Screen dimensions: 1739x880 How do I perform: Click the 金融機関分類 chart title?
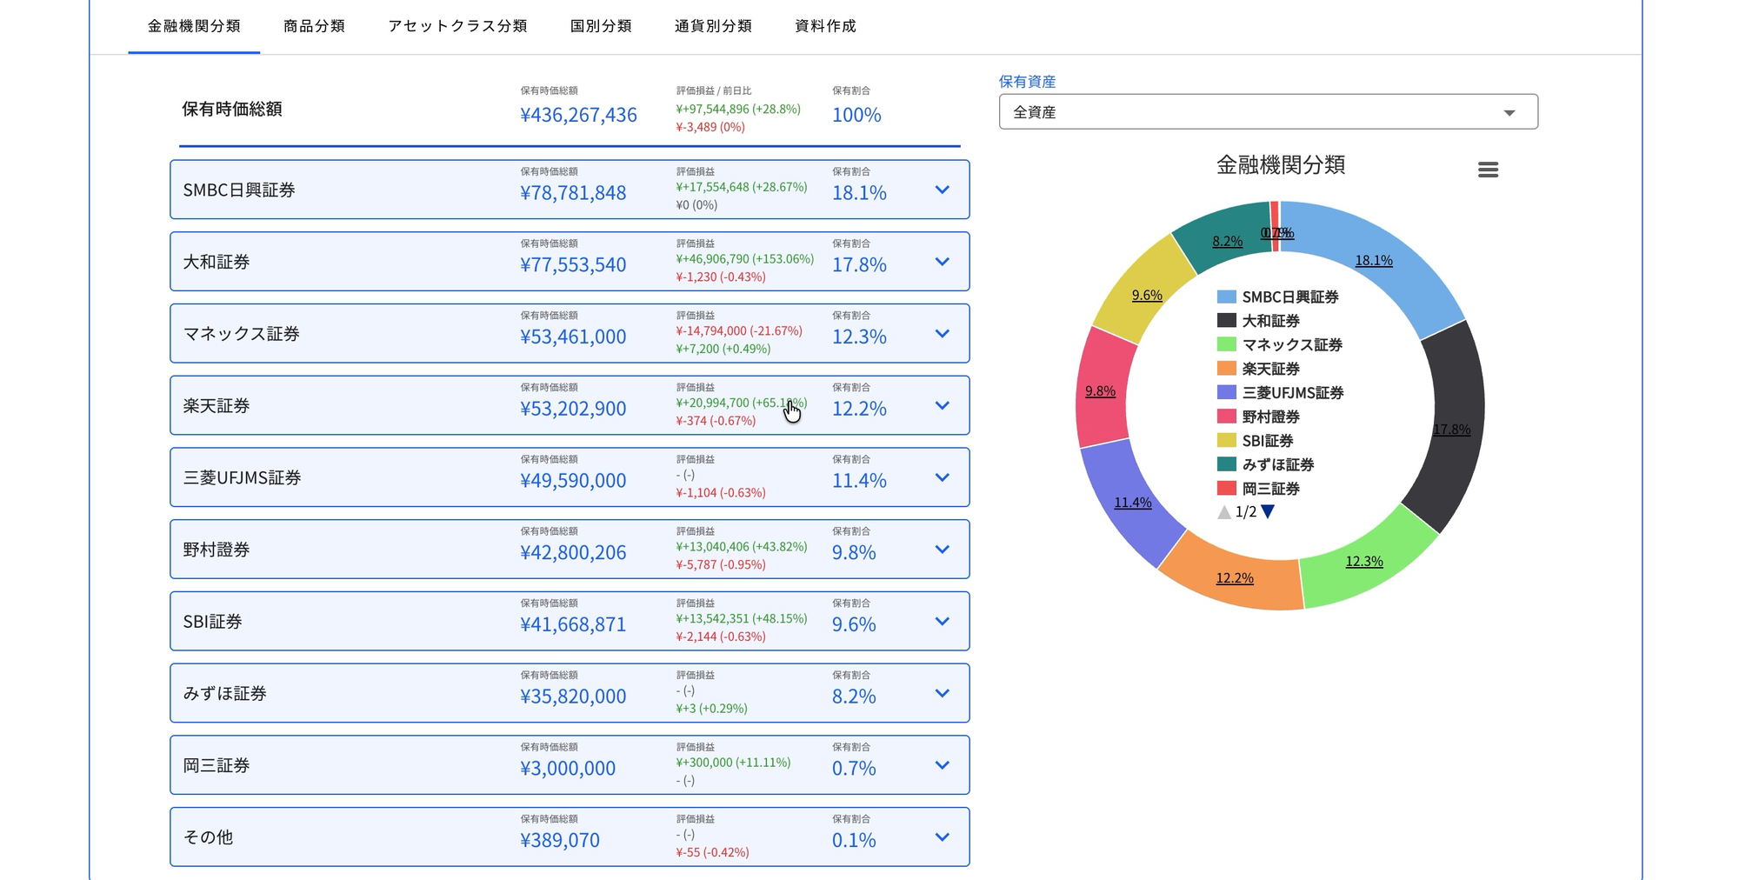[1281, 165]
